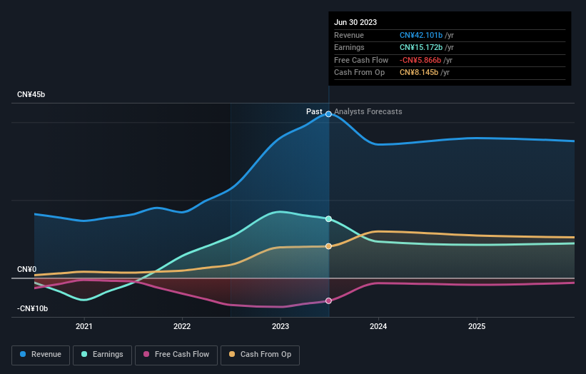Click the 'Analysts Forecasts' label
This screenshot has width=586, height=374.
click(368, 111)
